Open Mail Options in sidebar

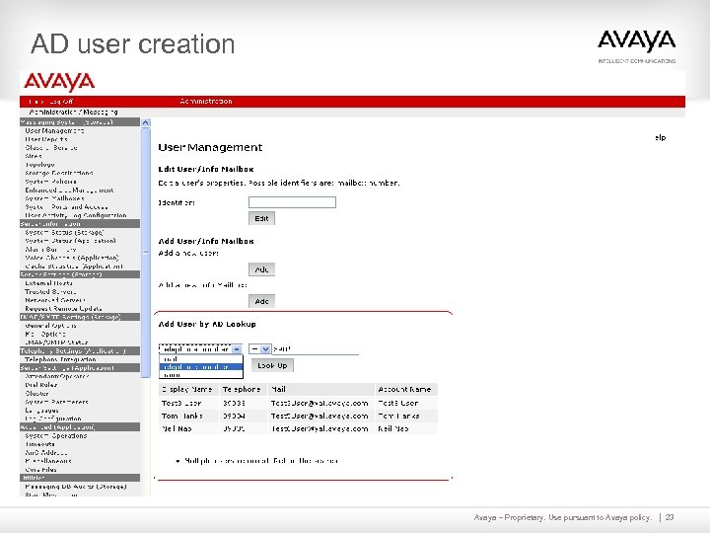point(45,334)
